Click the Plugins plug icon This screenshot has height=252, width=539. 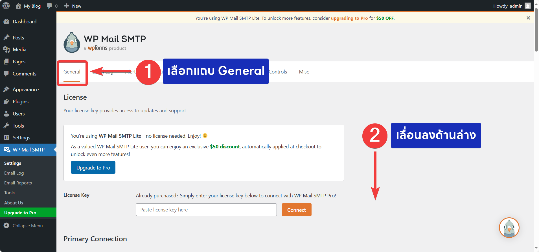(x=6, y=102)
